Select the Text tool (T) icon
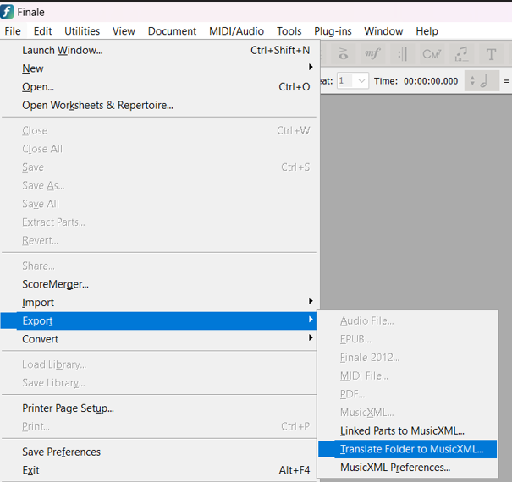Image resolution: width=512 pixels, height=482 pixels. (x=491, y=54)
